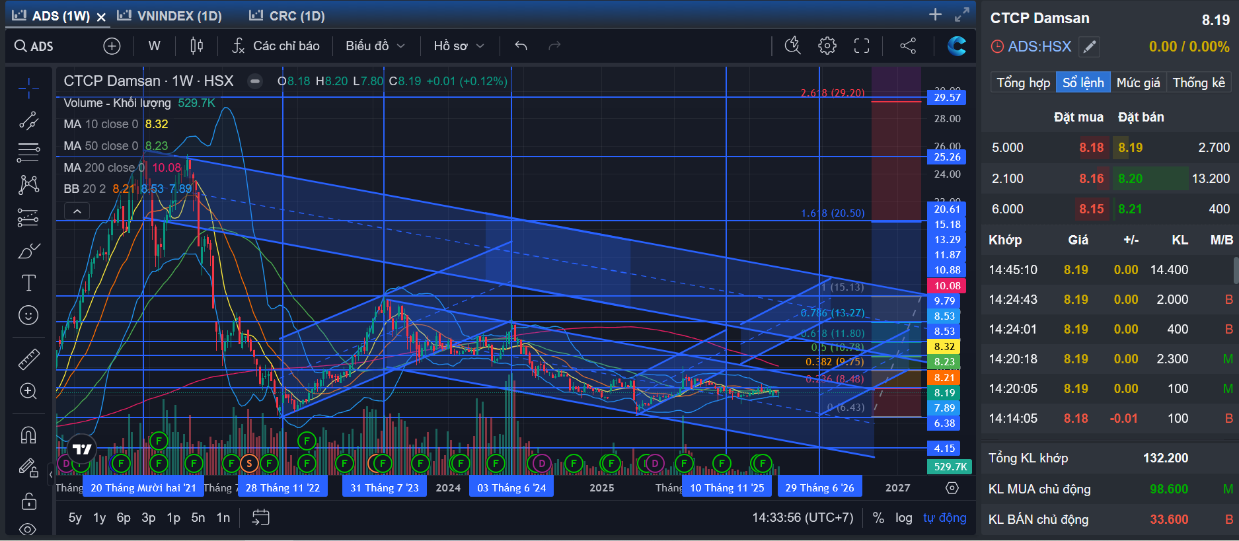Close the ADS (1W) tab
This screenshot has height=541, width=1239.
click(x=101, y=17)
